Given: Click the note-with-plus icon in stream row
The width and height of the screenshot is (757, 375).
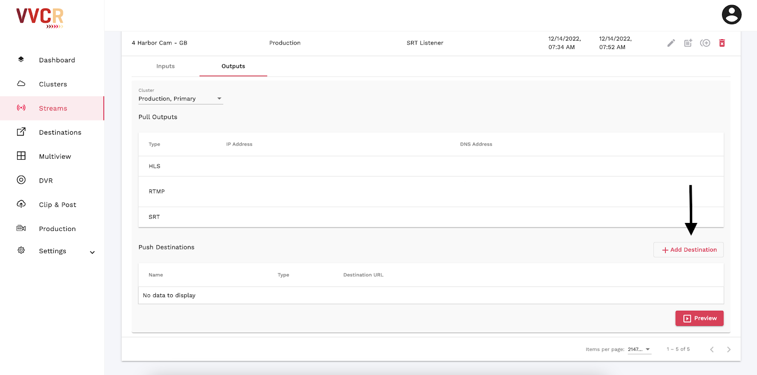Looking at the screenshot, I should point(688,43).
